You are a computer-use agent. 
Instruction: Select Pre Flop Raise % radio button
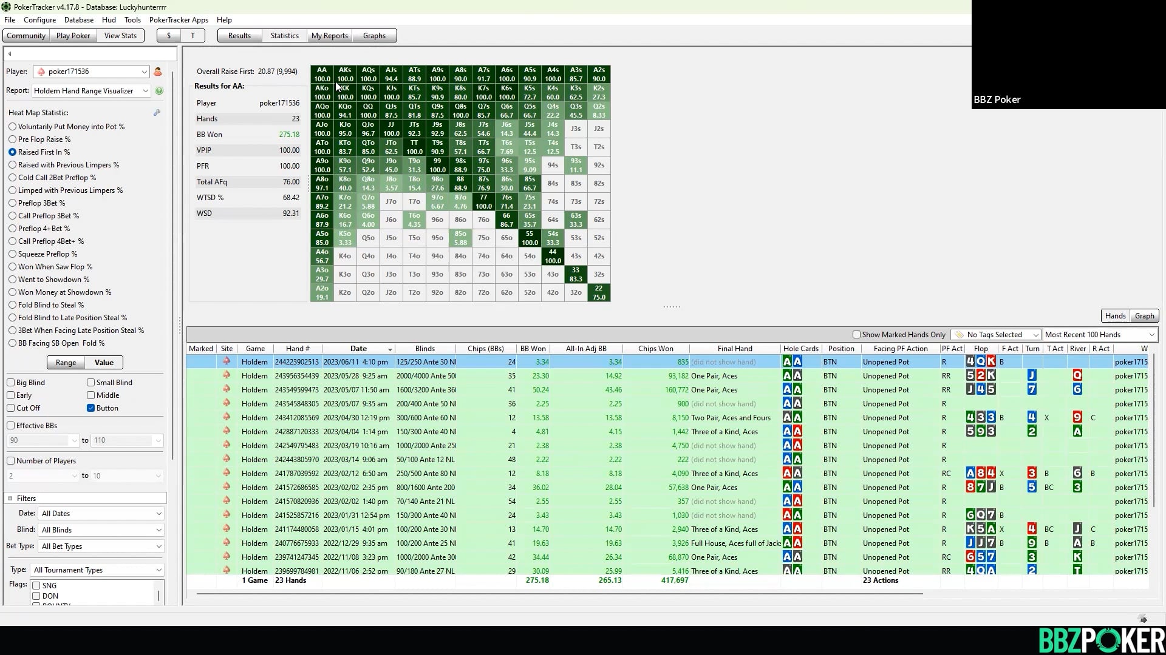coord(12,139)
